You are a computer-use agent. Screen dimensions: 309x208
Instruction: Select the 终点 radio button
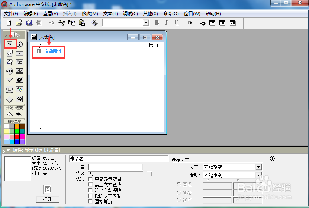coord(179,200)
